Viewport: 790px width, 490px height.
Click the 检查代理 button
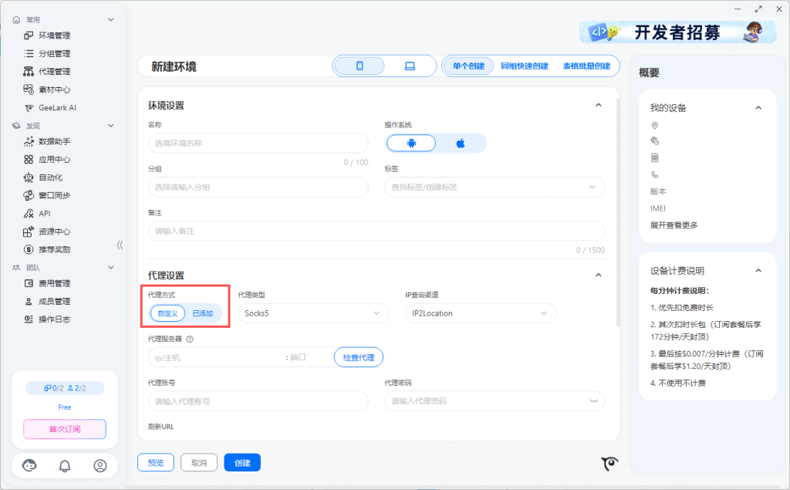(358, 357)
